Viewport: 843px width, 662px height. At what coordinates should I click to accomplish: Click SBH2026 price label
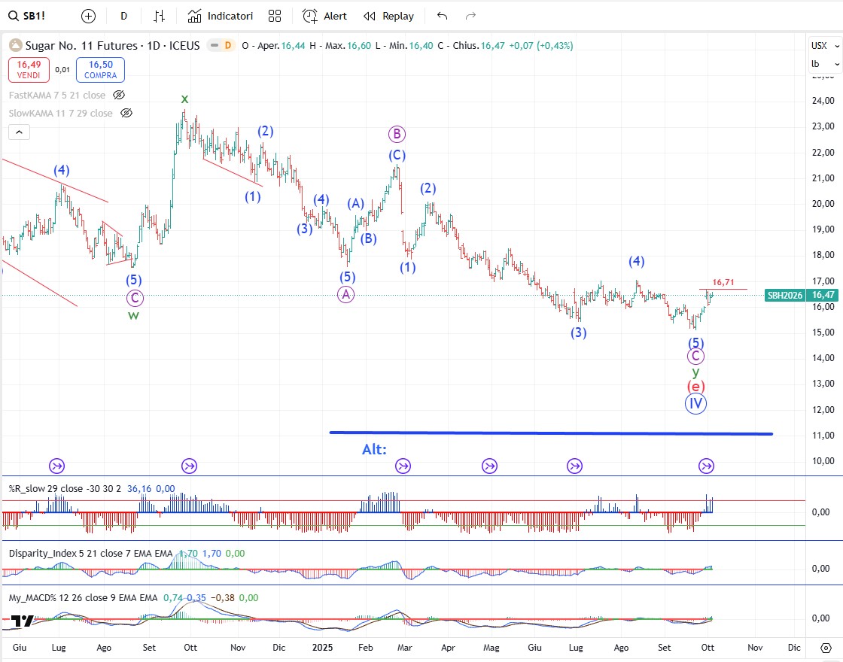784,295
